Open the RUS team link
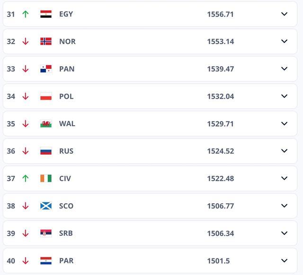 [x=66, y=151]
